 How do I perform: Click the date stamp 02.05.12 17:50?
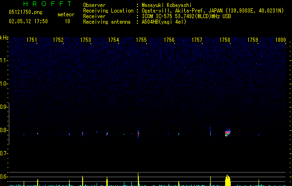[x=28, y=21]
